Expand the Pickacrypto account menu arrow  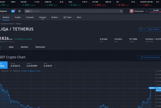[147, 11]
